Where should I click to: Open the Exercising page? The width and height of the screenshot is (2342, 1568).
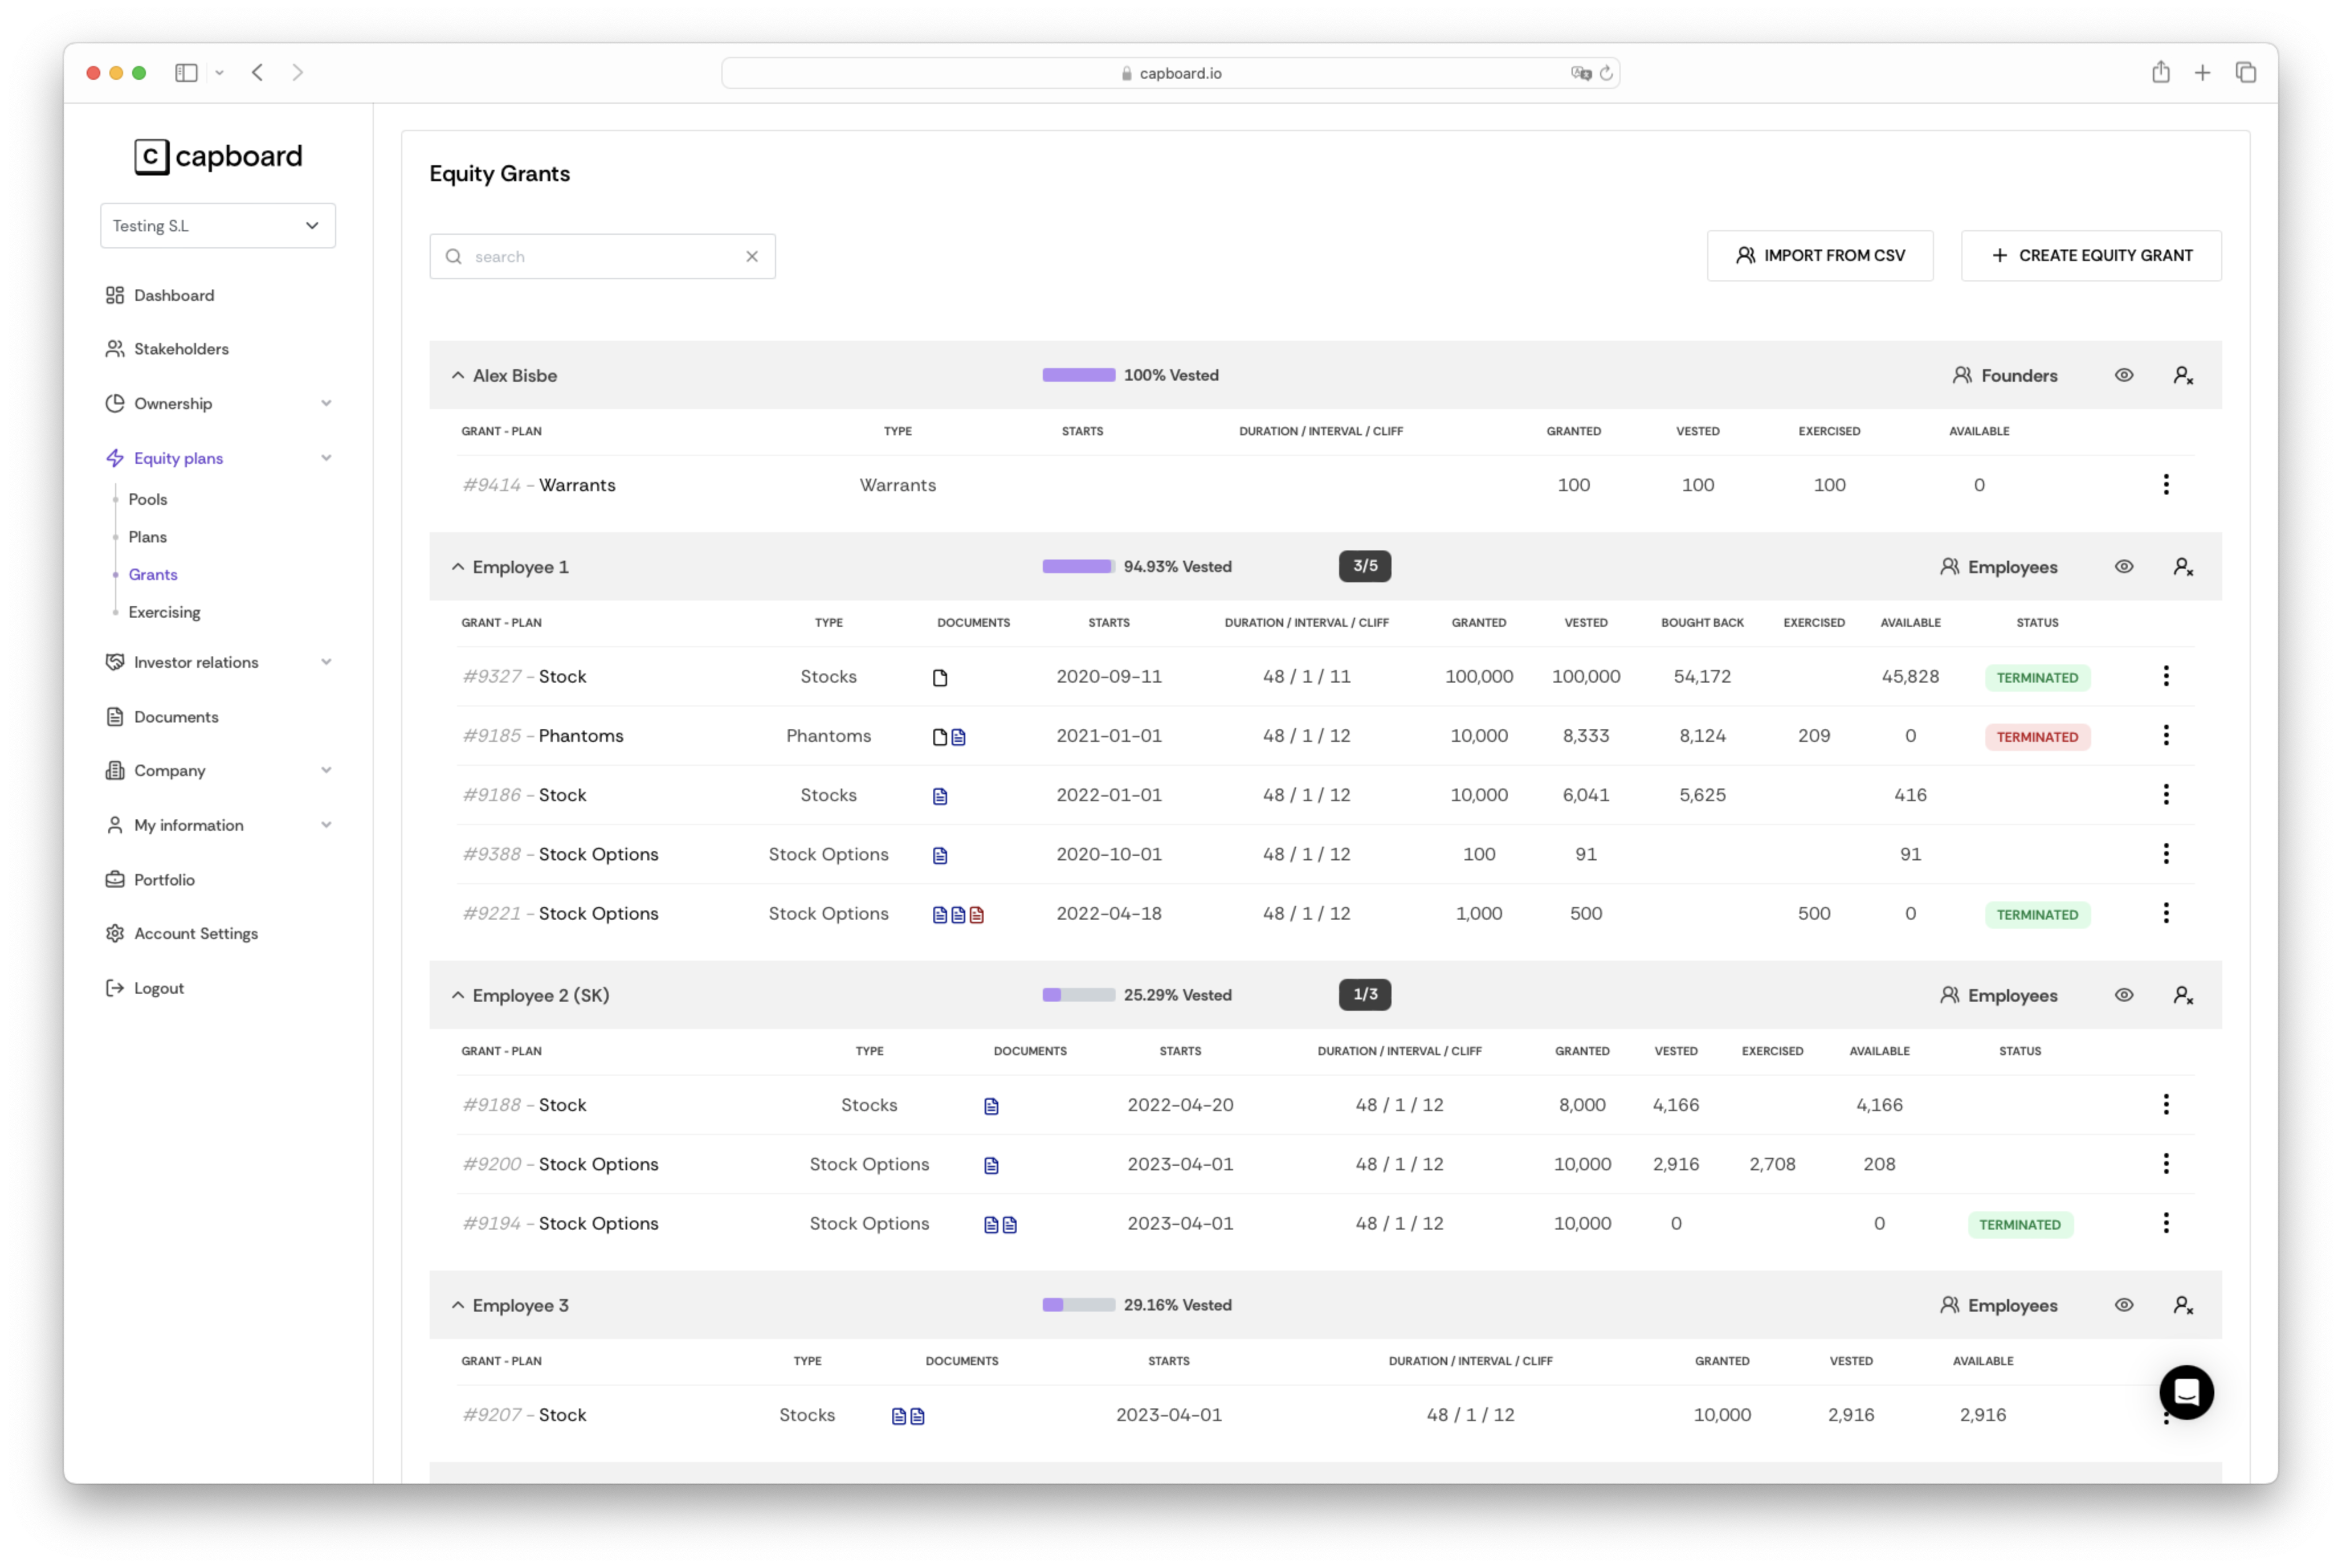click(164, 612)
